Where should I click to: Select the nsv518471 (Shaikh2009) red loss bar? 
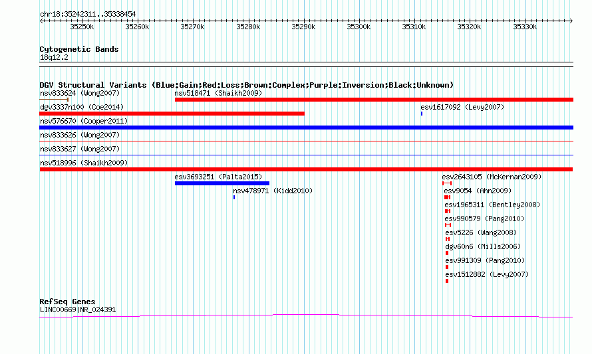click(374, 100)
